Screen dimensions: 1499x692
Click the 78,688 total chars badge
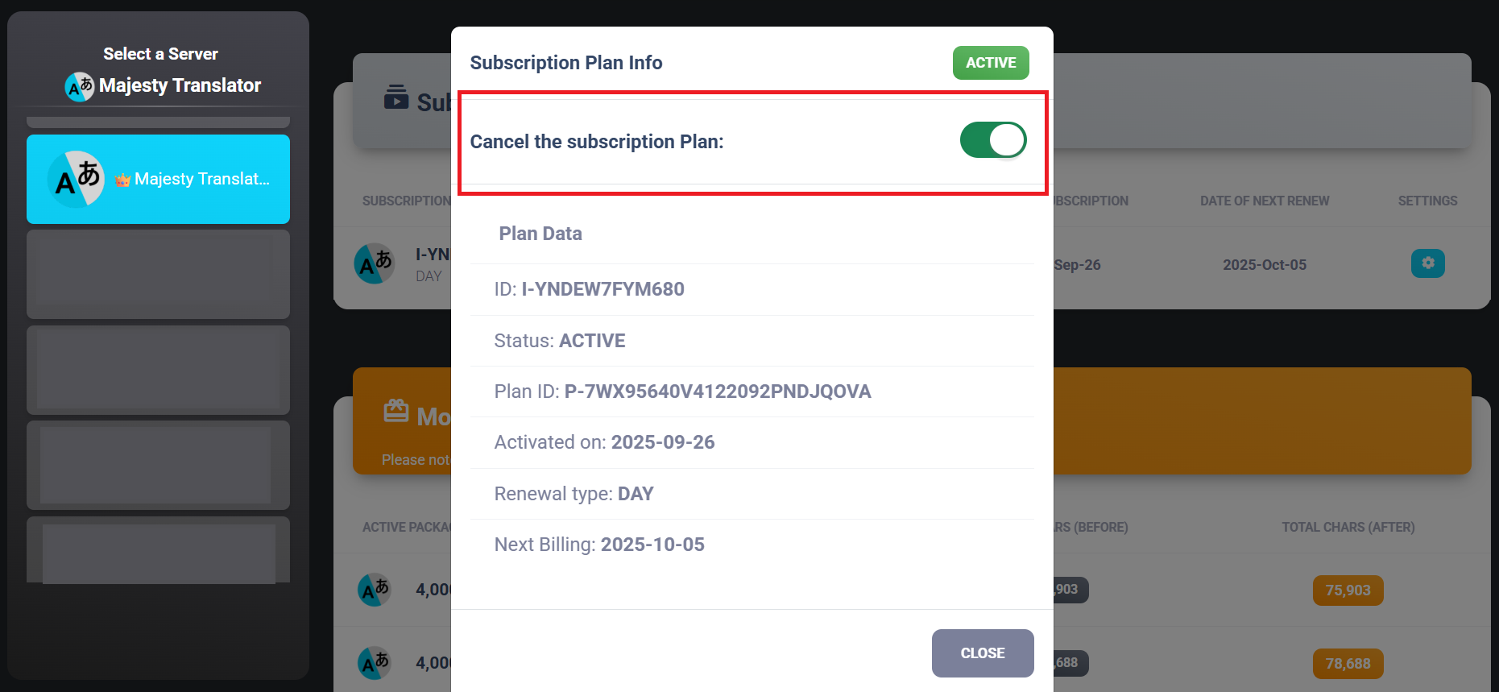pyautogui.click(x=1348, y=663)
